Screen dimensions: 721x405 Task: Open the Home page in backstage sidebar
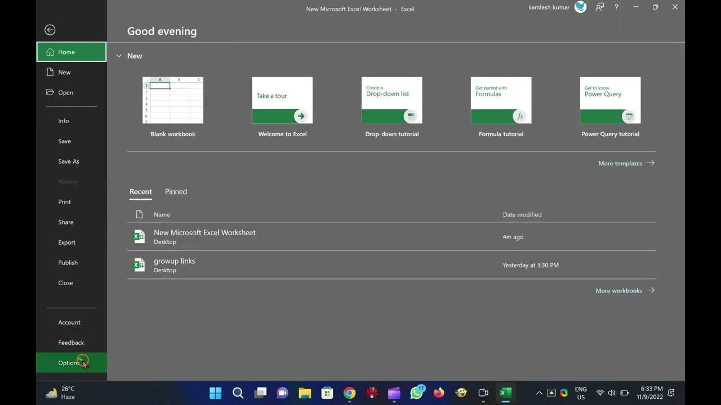pos(72,52)
